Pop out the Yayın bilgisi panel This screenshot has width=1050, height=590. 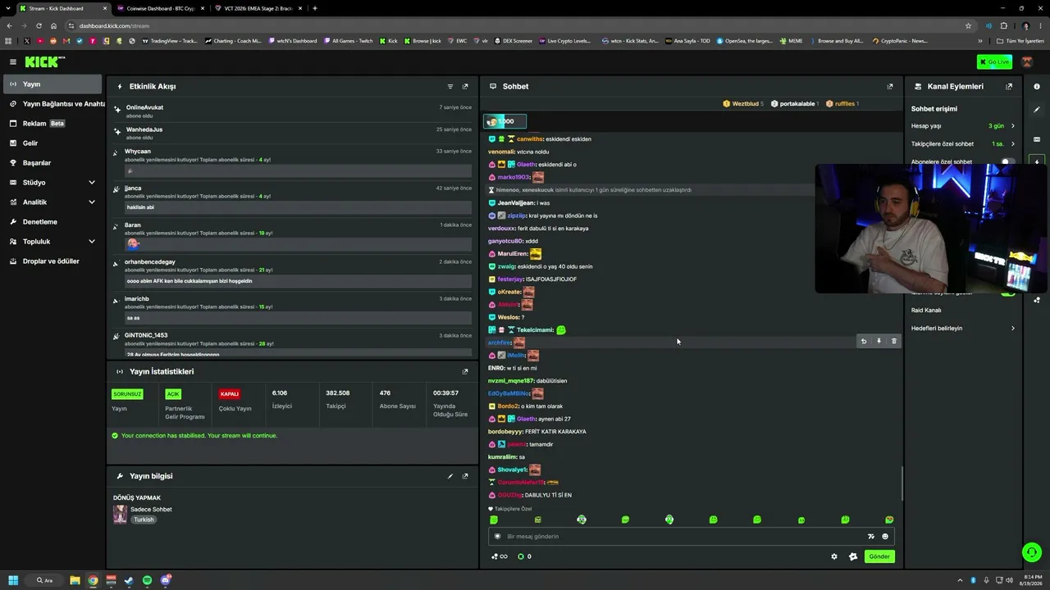pos(465,476)
